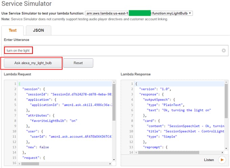Click down arrow of Lambda Response scrollbar

pyautogui.click(x=226, y=148)
